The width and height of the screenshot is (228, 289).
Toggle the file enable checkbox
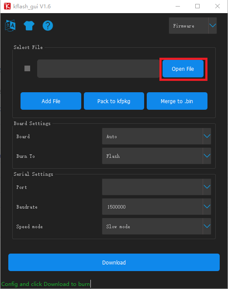point(27,68)
